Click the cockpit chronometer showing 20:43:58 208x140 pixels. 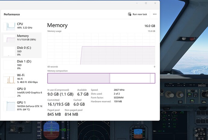(x=201, y=134)
